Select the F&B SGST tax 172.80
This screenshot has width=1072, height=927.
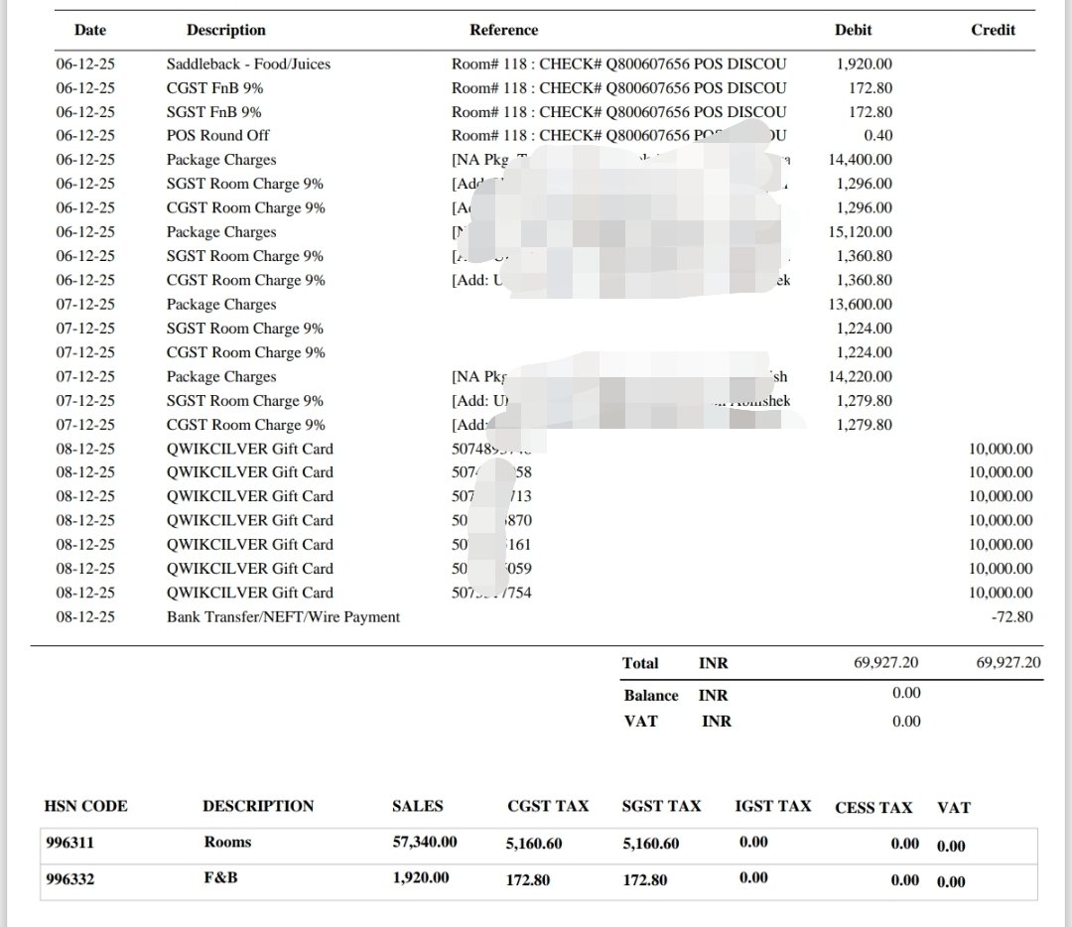pyautogui.click(x=645, y=880)
